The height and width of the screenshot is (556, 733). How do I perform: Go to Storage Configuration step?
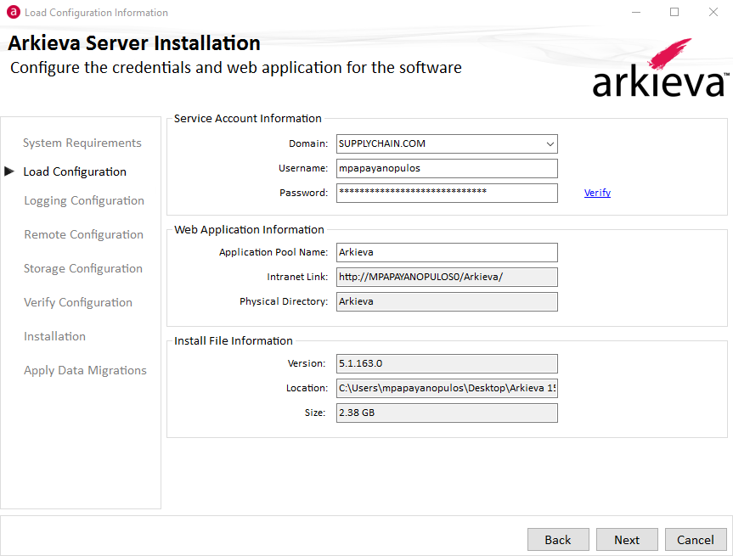coord(83,268)
